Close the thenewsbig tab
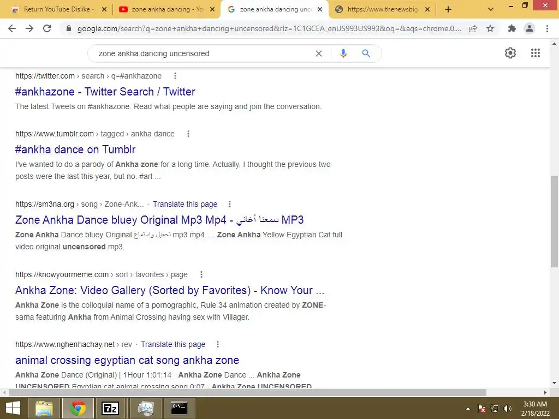 [x=427, y=10]
